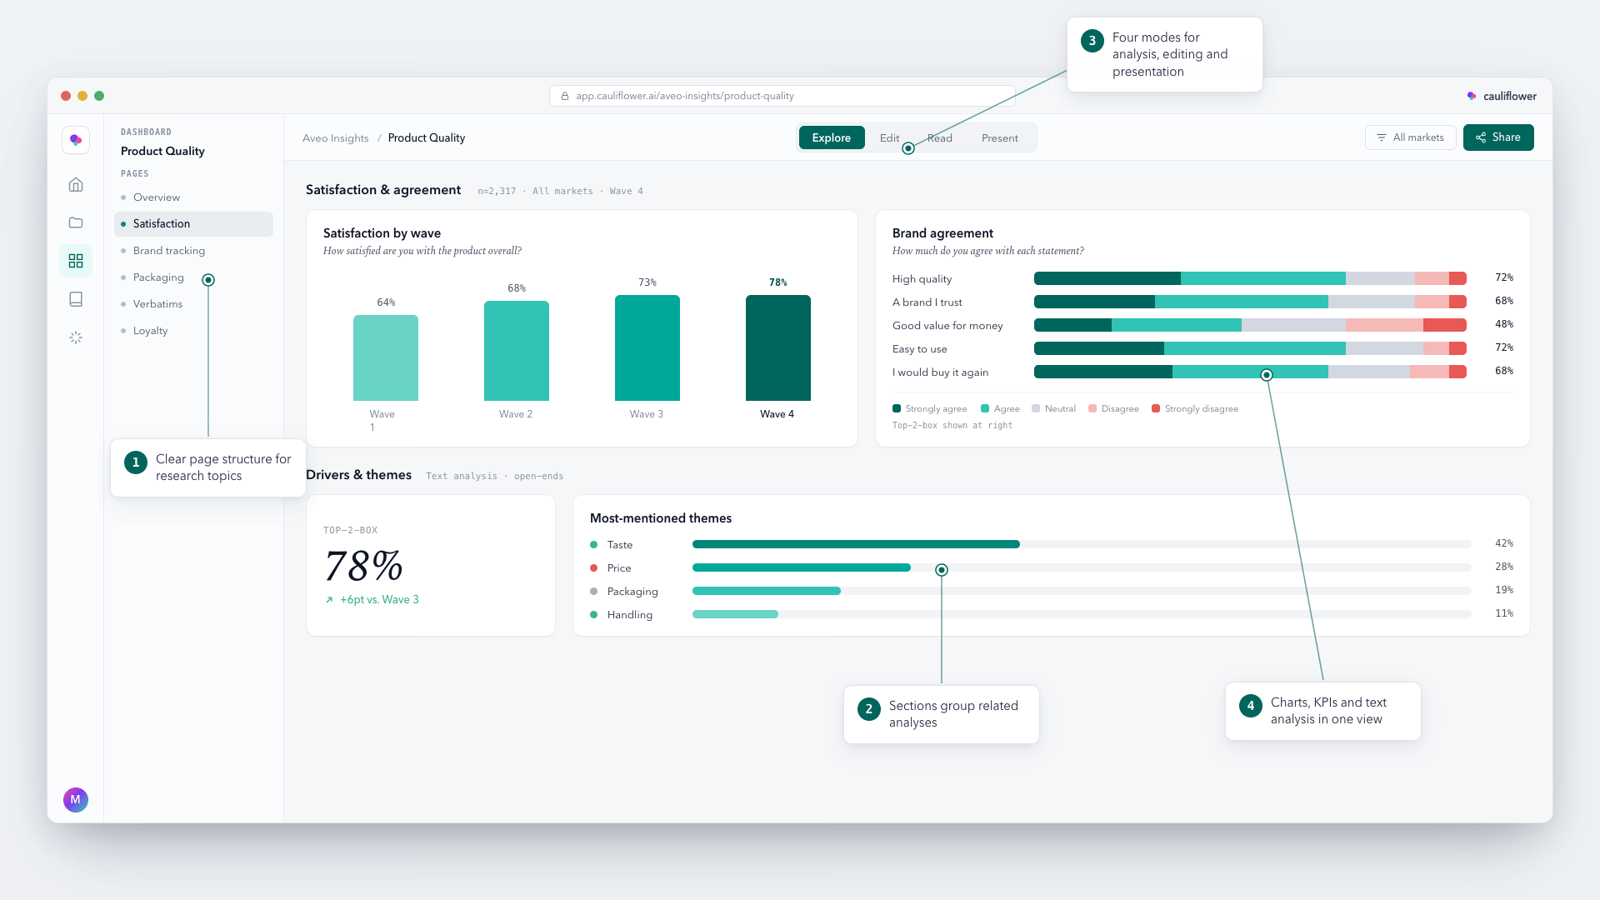Open the Home icon in sidebar

tap(76, 185)
